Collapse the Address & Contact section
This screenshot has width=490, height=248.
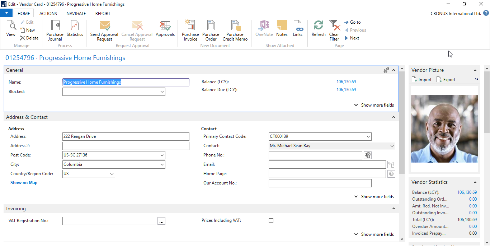(x=393, y=117)
